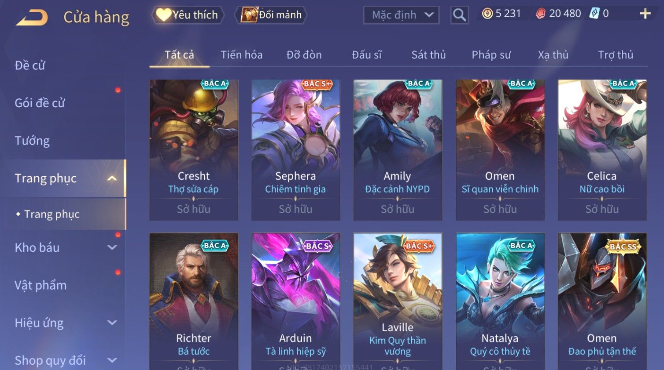The image size is (664, 370).
Task: Go to Gói đề cử section
Action: 40,103
